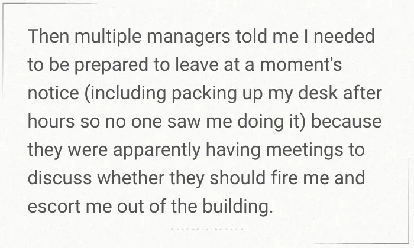Image resolution: width=414 pixels, height=248 pixels.
Task: Select the word "leave"
Action: (197, 64)
